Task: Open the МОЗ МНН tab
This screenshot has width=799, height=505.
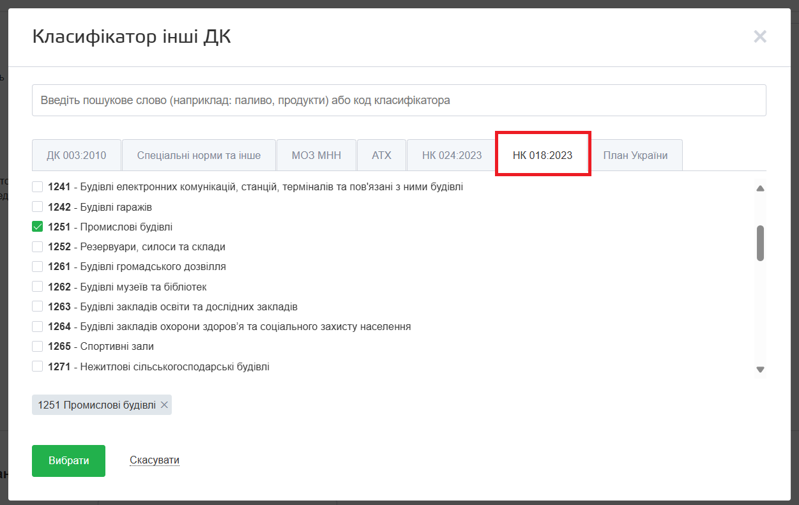Action: 316,155
